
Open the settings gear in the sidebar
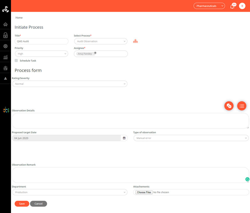tap(5, 46)
